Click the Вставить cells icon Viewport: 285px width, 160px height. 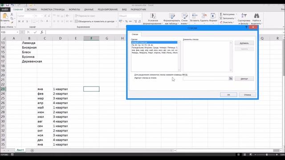(195, 16)
